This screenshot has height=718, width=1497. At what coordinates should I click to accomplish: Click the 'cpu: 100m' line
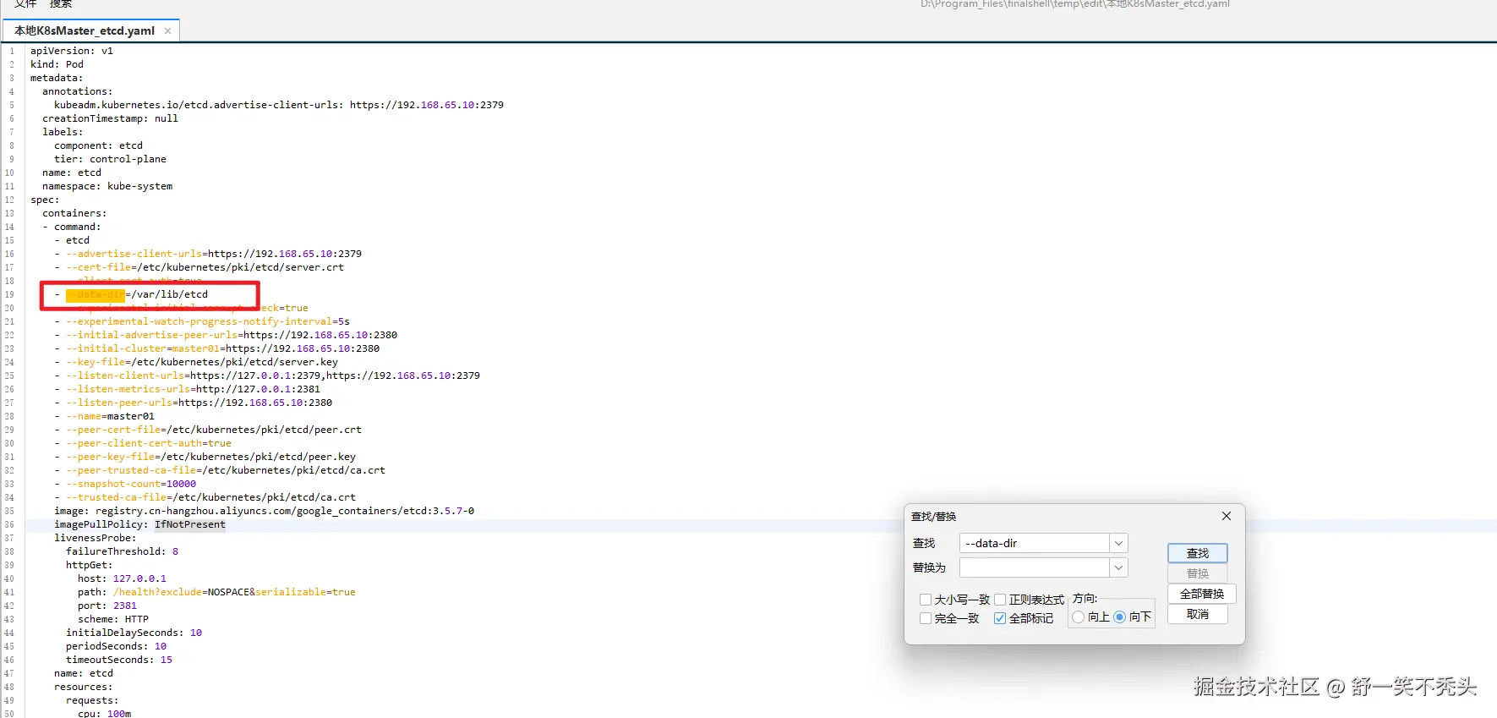pyautogui.click(x=104, y=713)
